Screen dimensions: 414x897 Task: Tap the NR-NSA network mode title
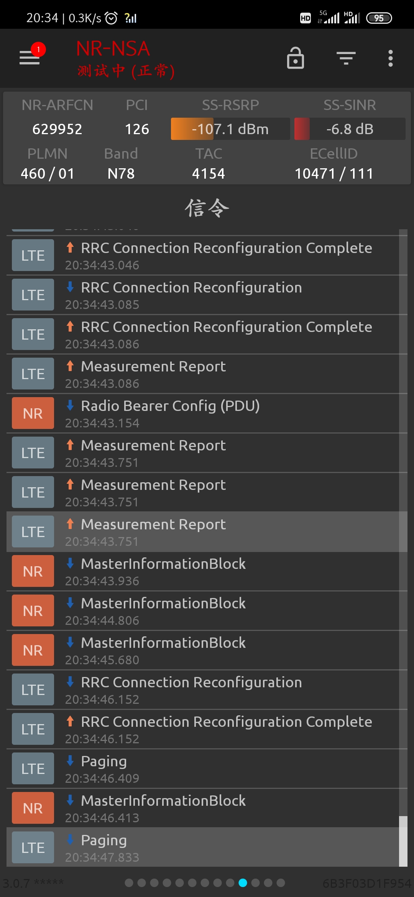pyautogui.click(x=113, y=49)
